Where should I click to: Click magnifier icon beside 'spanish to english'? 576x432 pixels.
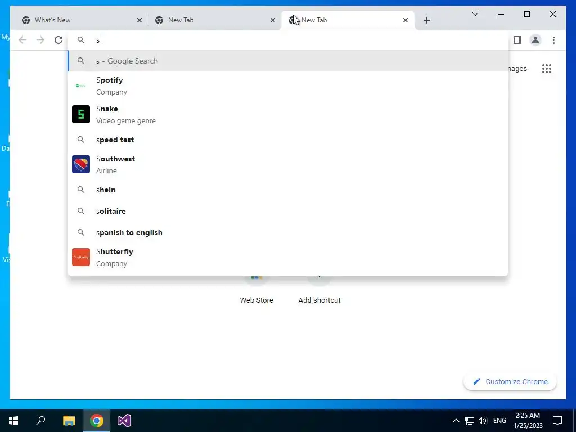point(81,232)
